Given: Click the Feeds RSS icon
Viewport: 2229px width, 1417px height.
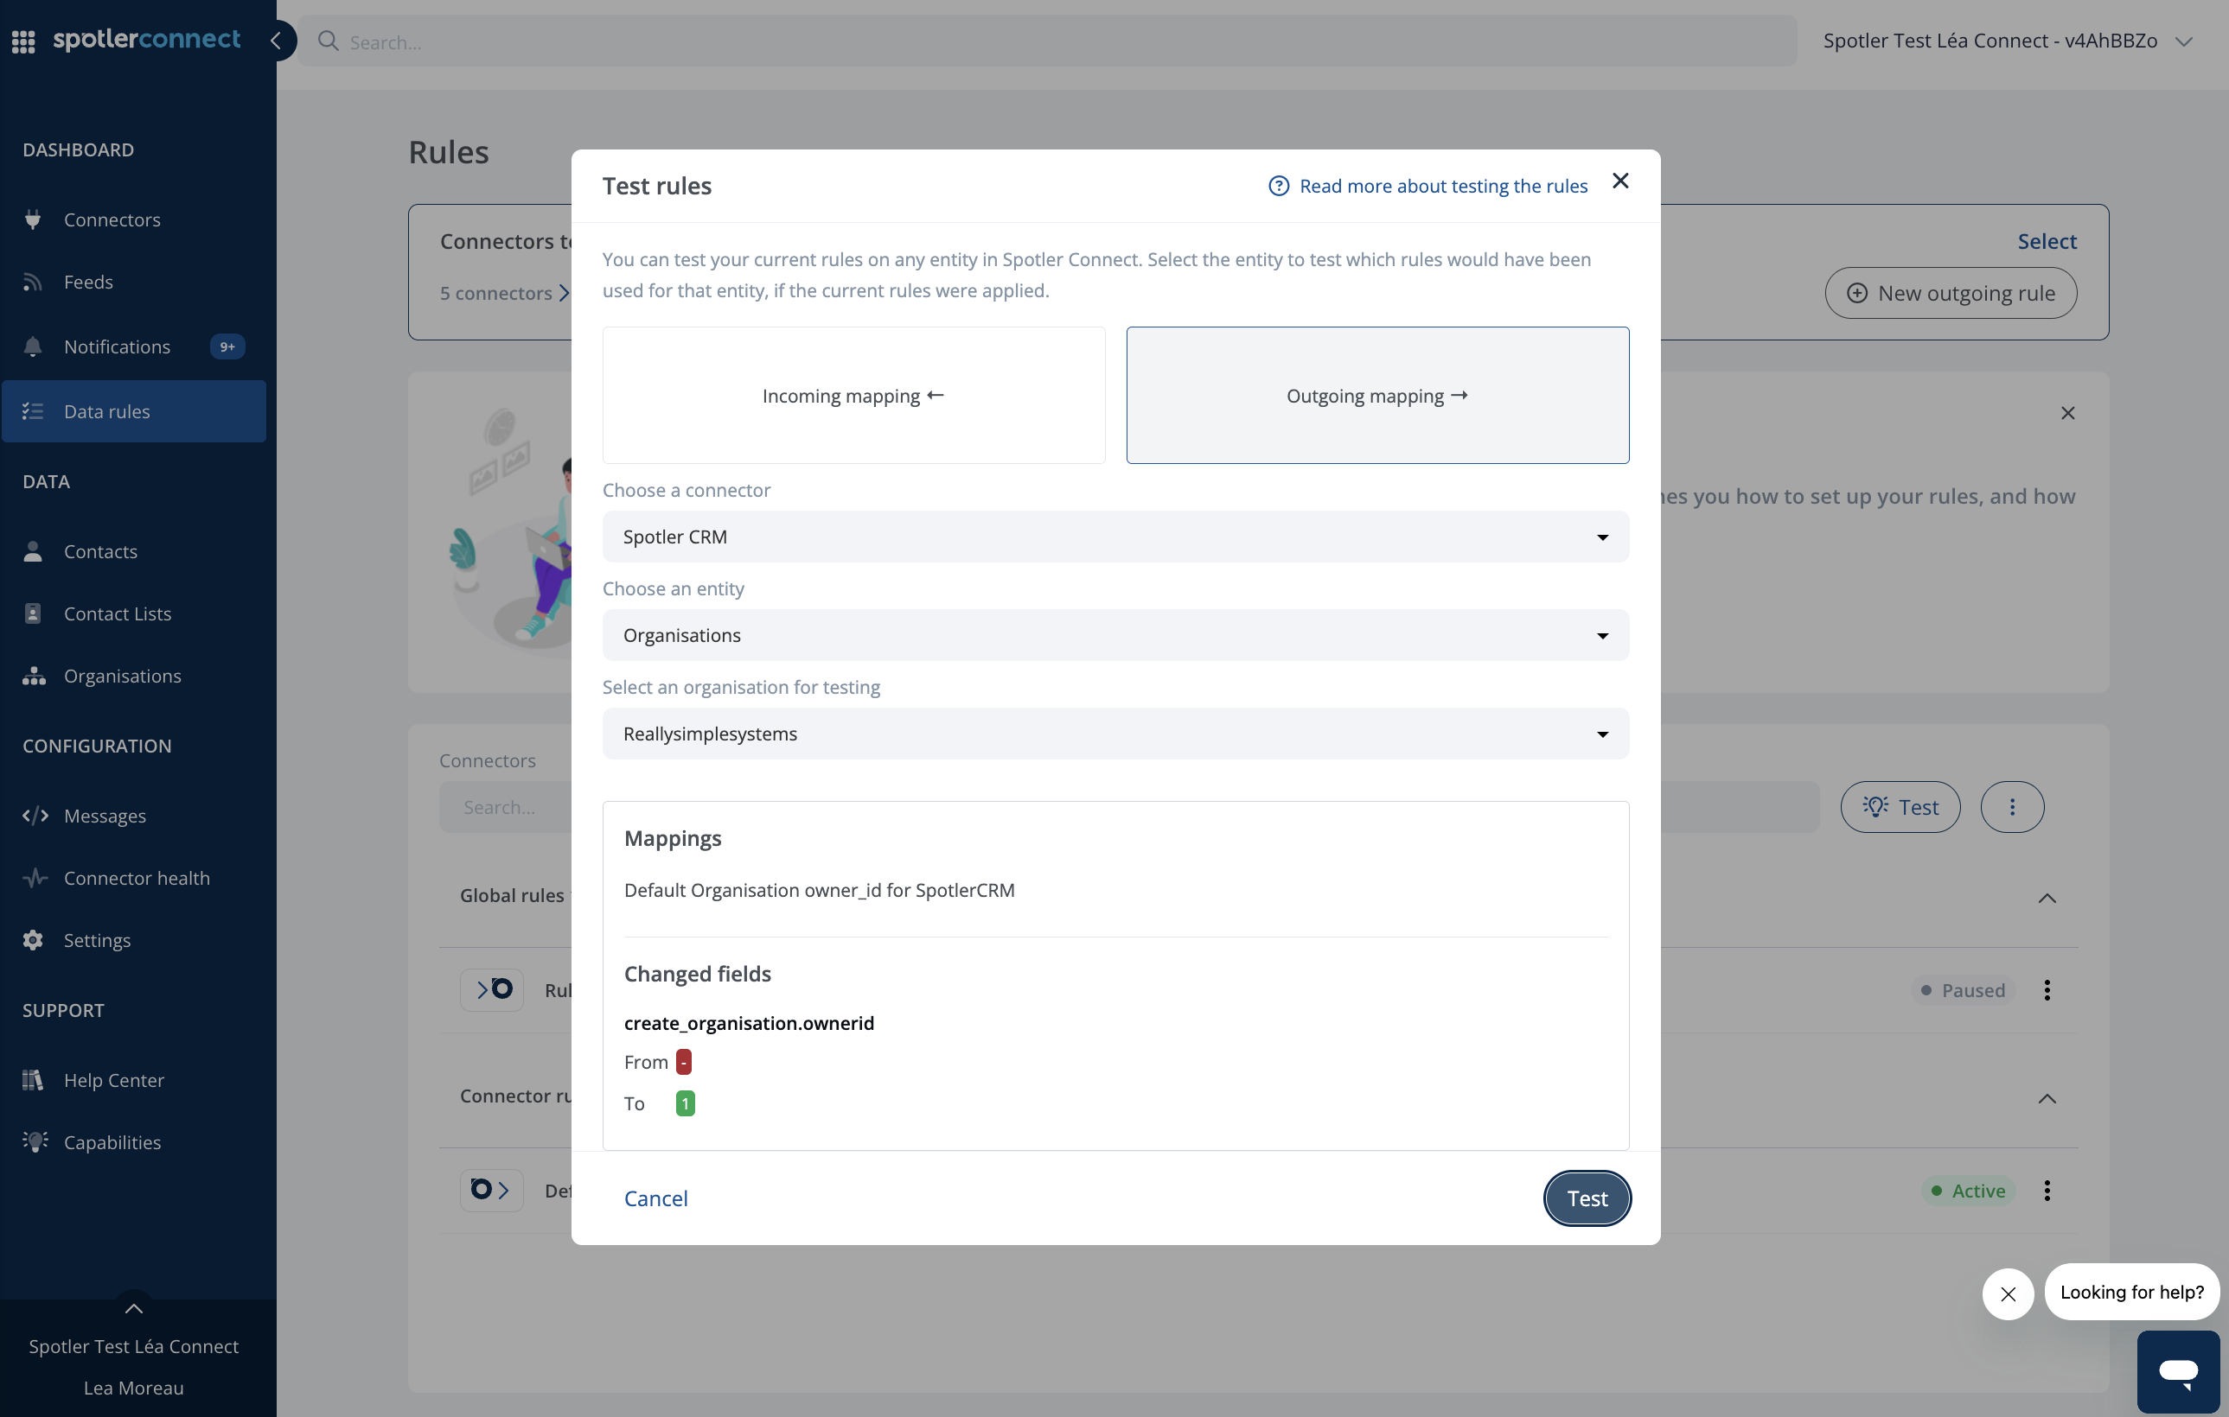Looking at the screenshot, I should (x=34, y=281).
